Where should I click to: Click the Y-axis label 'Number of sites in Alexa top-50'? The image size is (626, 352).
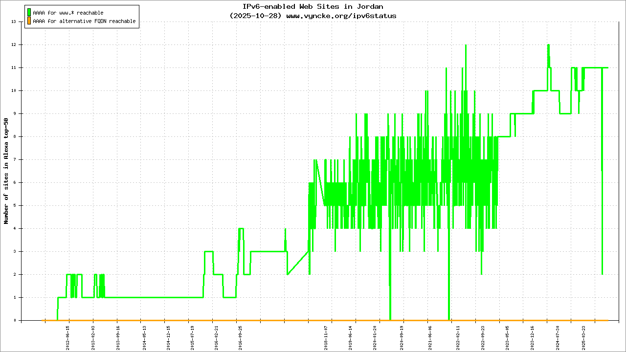(x=6, y=171)
